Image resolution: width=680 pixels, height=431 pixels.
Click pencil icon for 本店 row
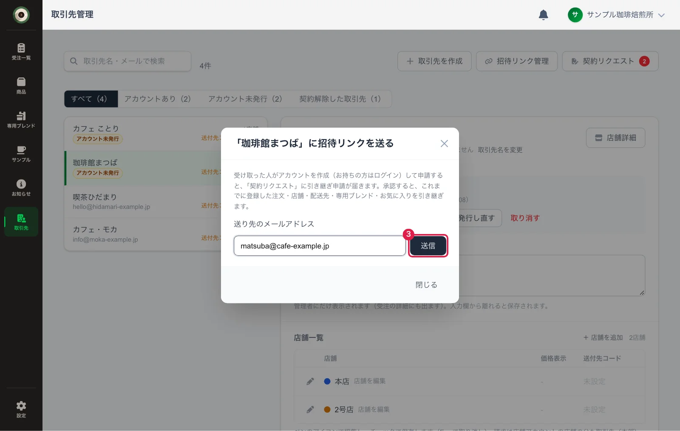click(310, 381)
